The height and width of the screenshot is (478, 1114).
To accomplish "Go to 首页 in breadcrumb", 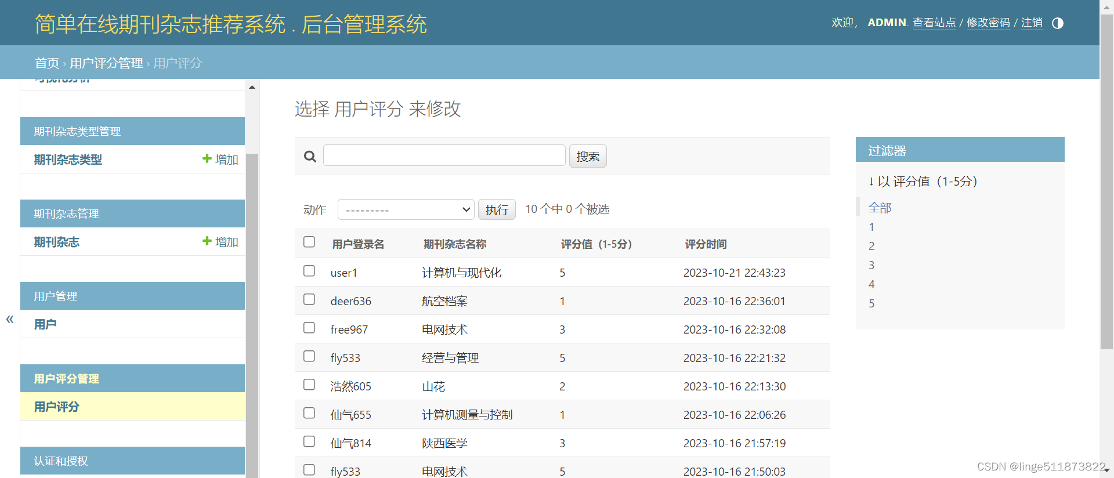I will [x=47, y=63].
